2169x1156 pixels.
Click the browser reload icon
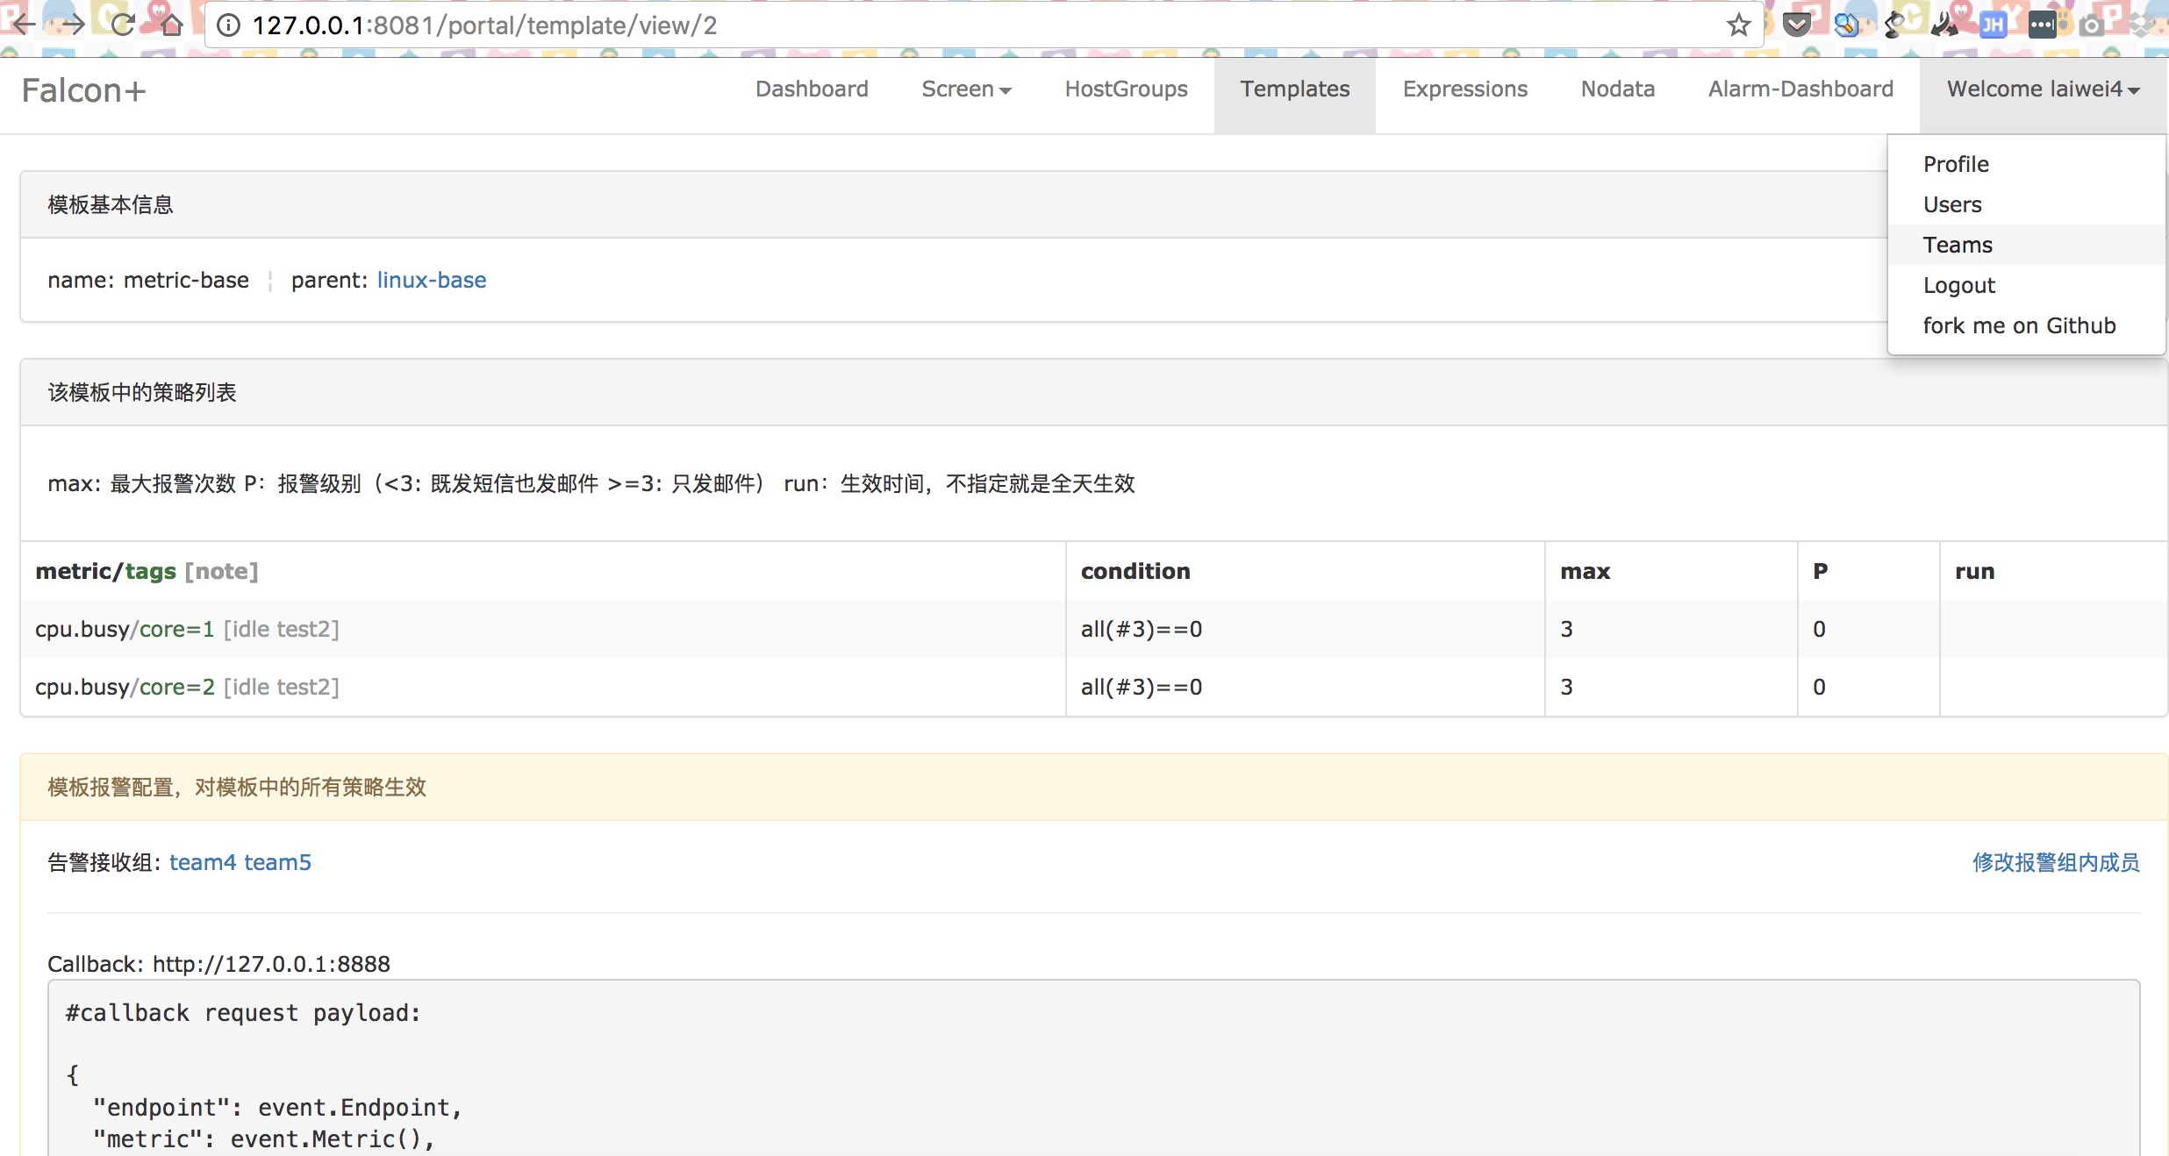(123, 25)
